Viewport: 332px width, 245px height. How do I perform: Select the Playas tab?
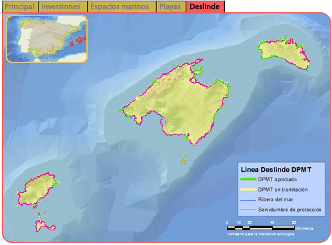point(170,6)
